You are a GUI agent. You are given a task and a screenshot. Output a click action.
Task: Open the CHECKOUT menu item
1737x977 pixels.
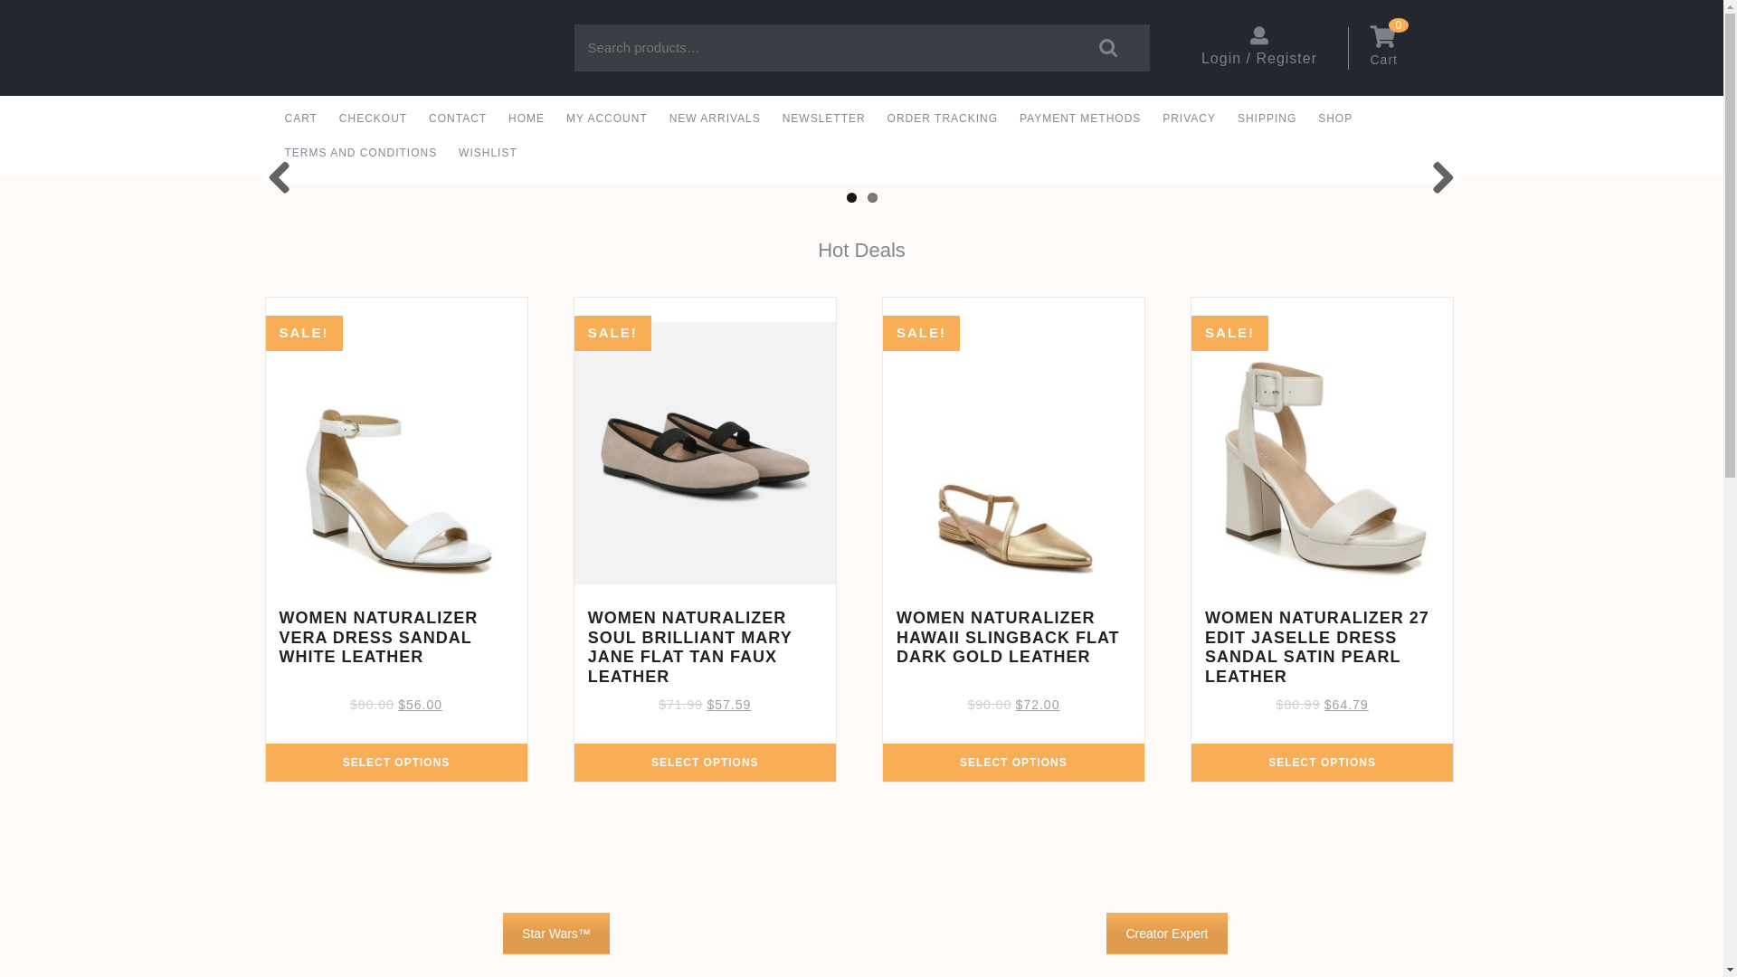(373, 119)
